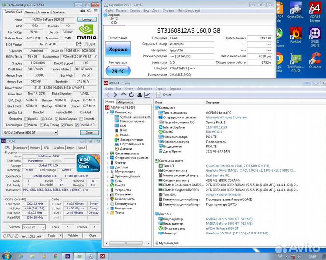Toggle the Ray Tracing checkbox

pos(42,125)
